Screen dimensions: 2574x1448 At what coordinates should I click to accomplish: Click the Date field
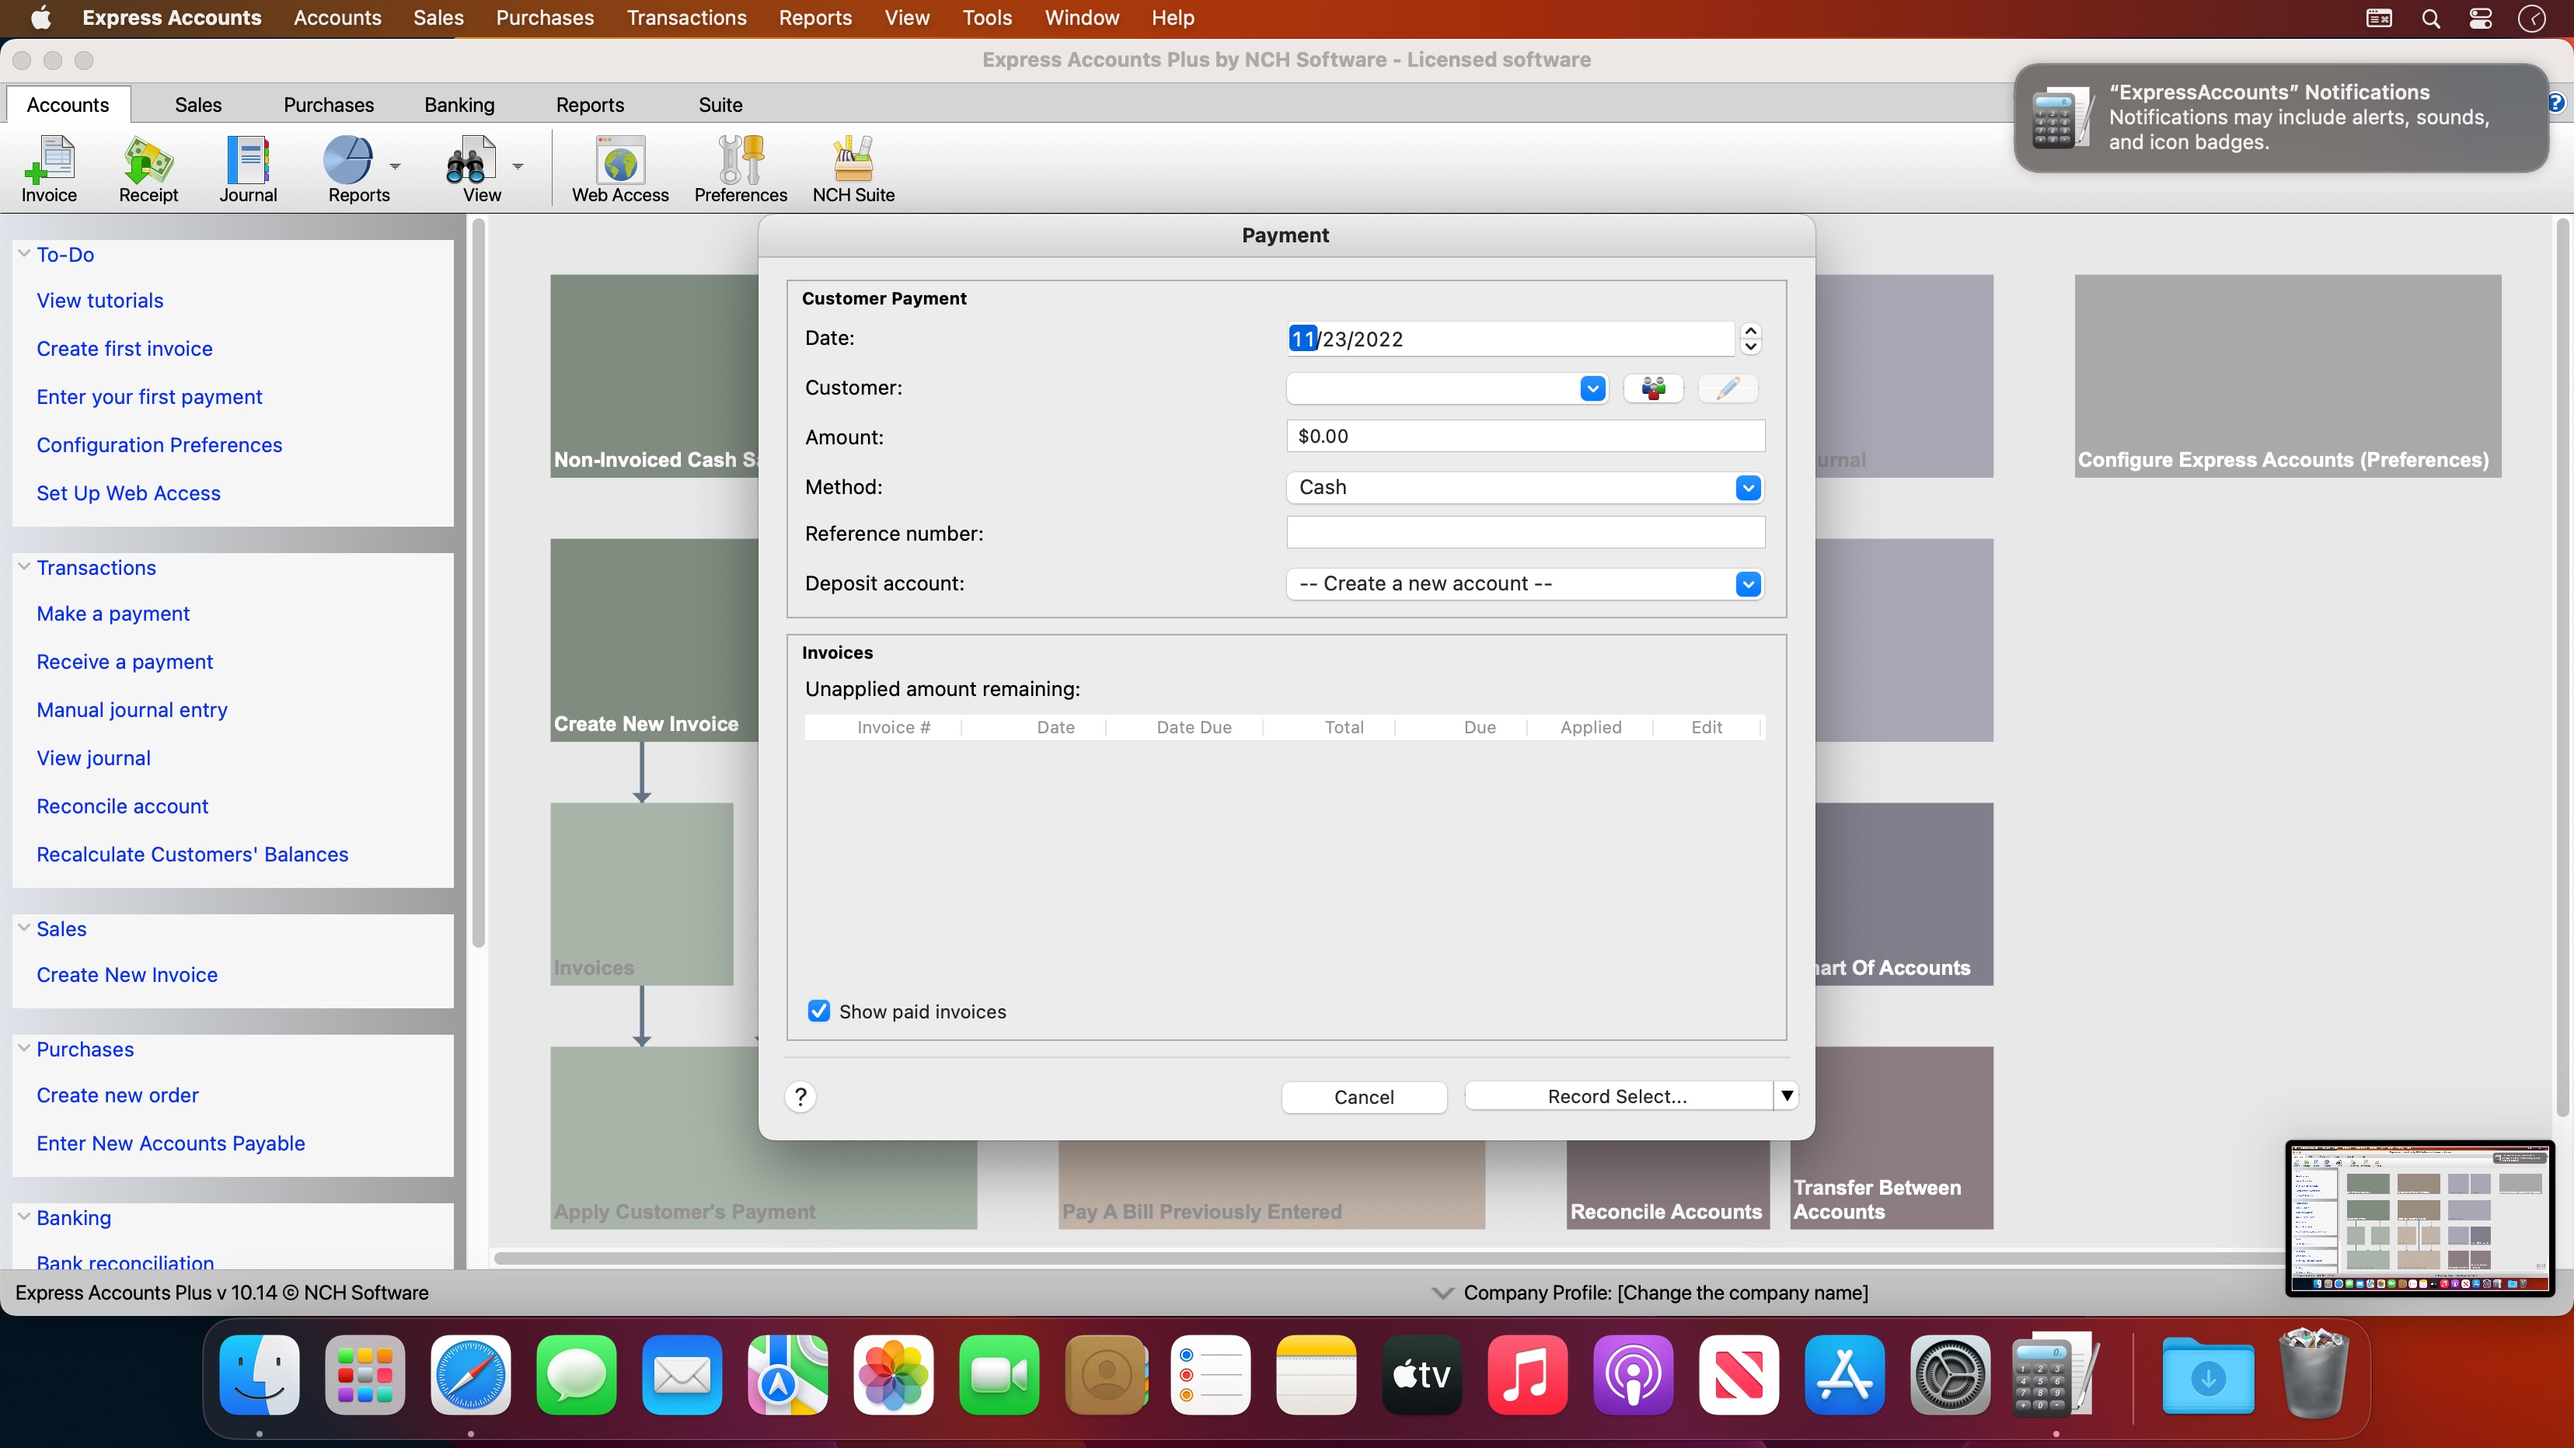1510,339
